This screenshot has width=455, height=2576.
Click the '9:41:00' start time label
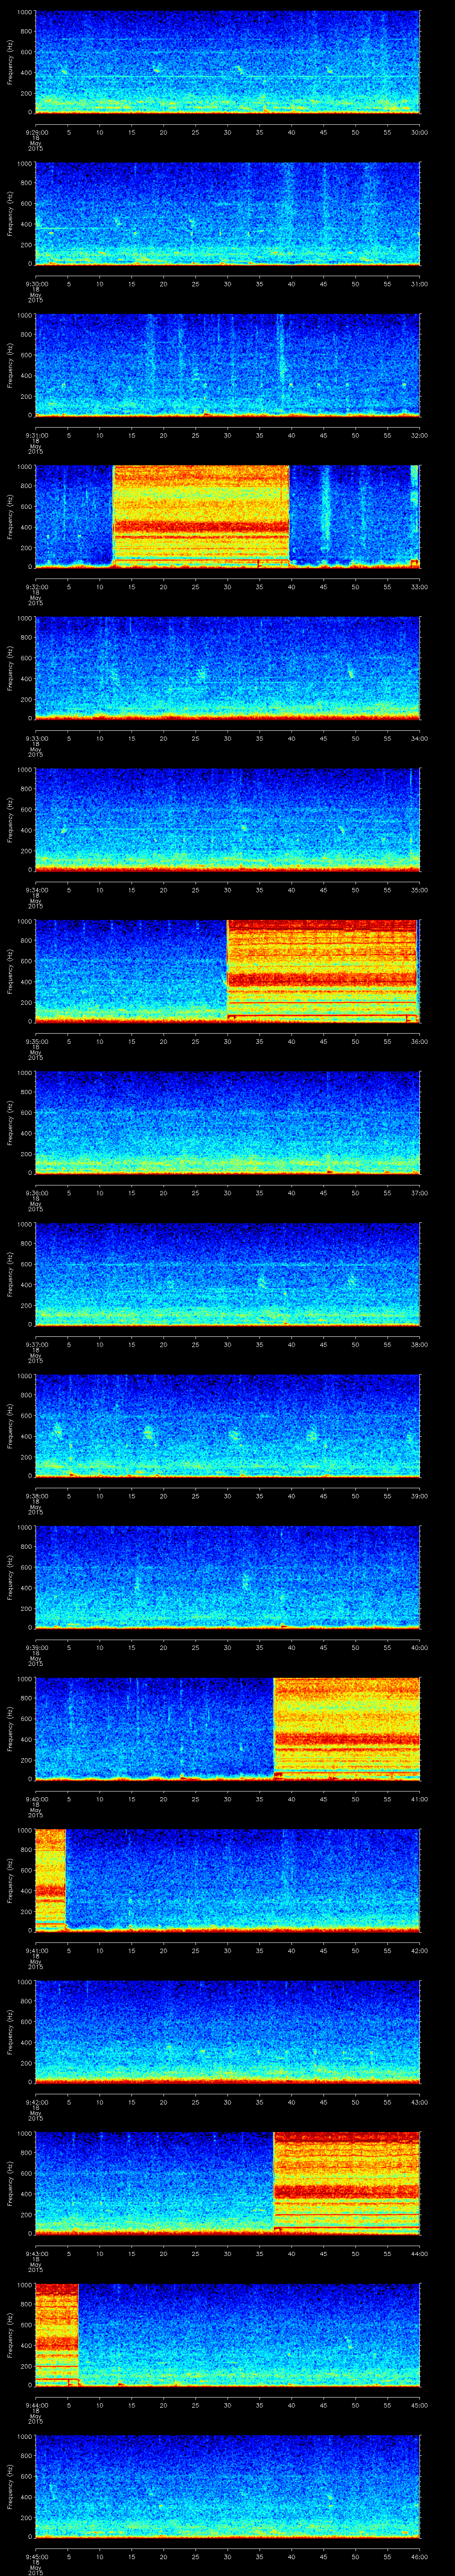pyautogui.click(x=36, y=1950)
